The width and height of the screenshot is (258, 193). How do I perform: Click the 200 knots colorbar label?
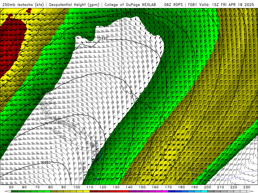[x=207, y=187]
